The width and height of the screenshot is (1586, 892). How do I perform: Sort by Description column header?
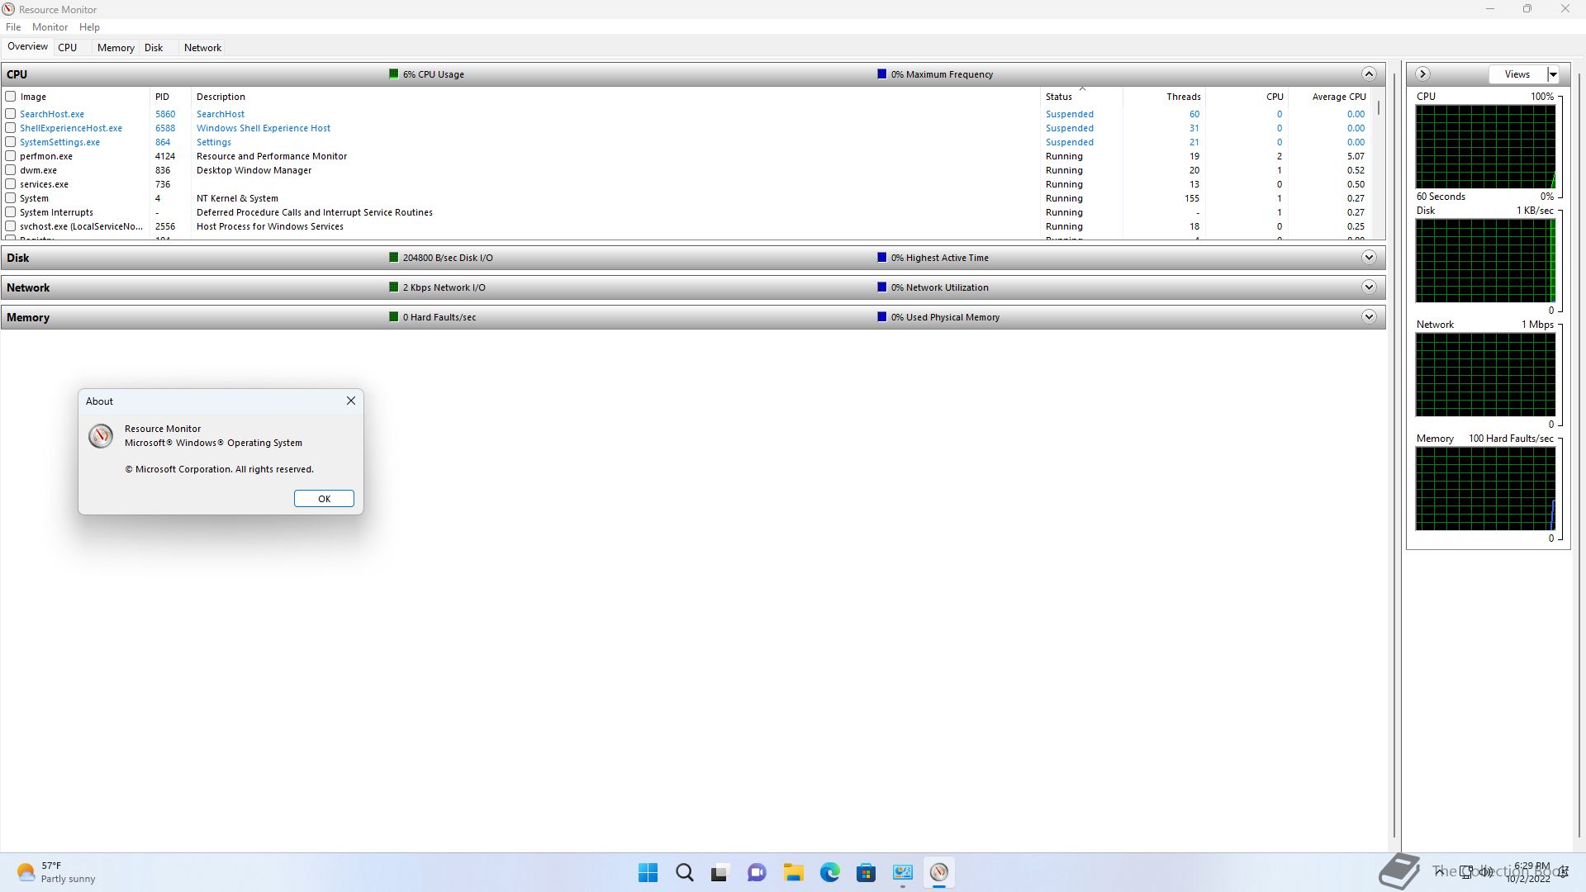(615, 97)
